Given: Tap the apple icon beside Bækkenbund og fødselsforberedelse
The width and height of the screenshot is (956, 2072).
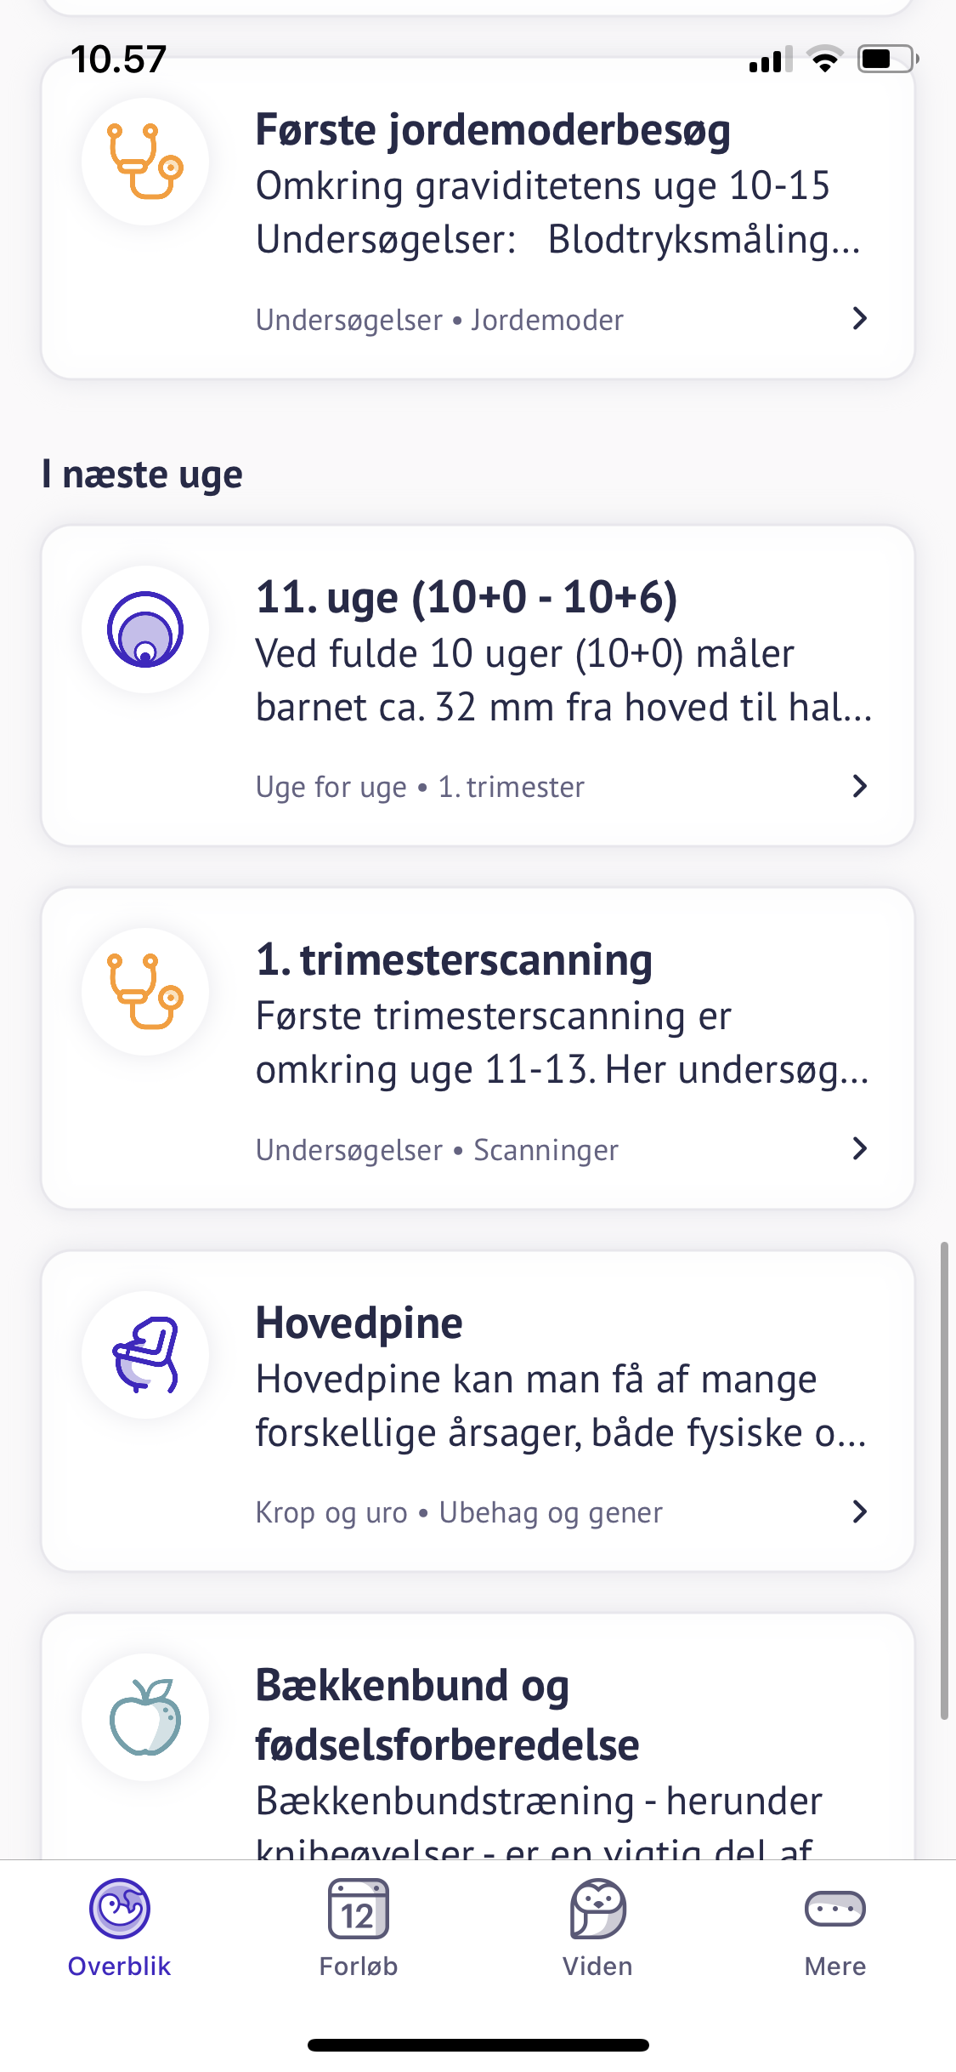Looking at the screenshot, I should [x=145, y=1717].
